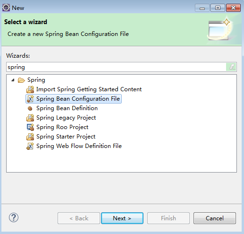
Task: Select Spring Web Flow Definition File
Action: tap(79, 146)
